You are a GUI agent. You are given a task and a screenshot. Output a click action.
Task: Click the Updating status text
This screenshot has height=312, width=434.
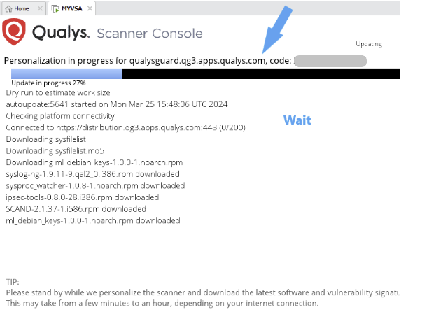point(369,44)
